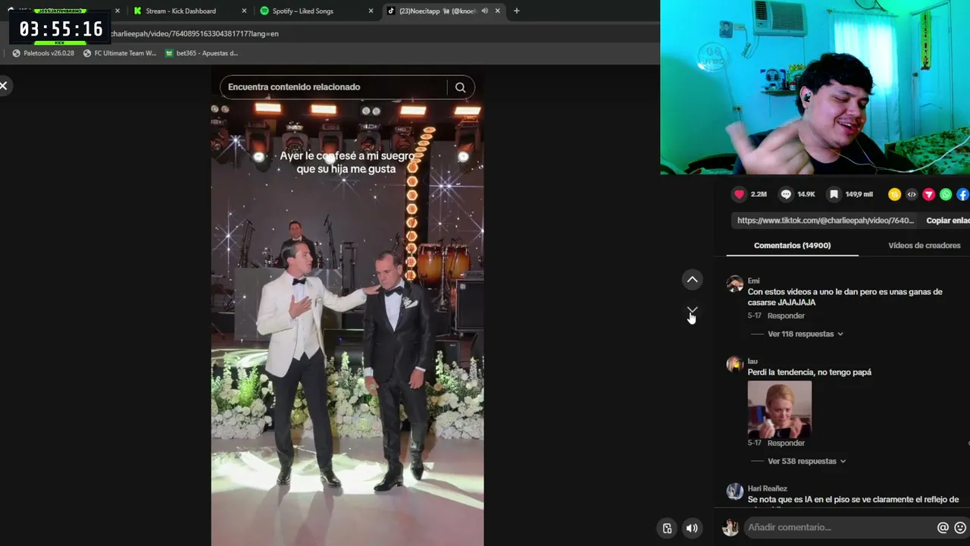The width and height of the screenshot is (970, 546).
Task: Close the Spotify – Liked Songs tab
Action: 371,11
